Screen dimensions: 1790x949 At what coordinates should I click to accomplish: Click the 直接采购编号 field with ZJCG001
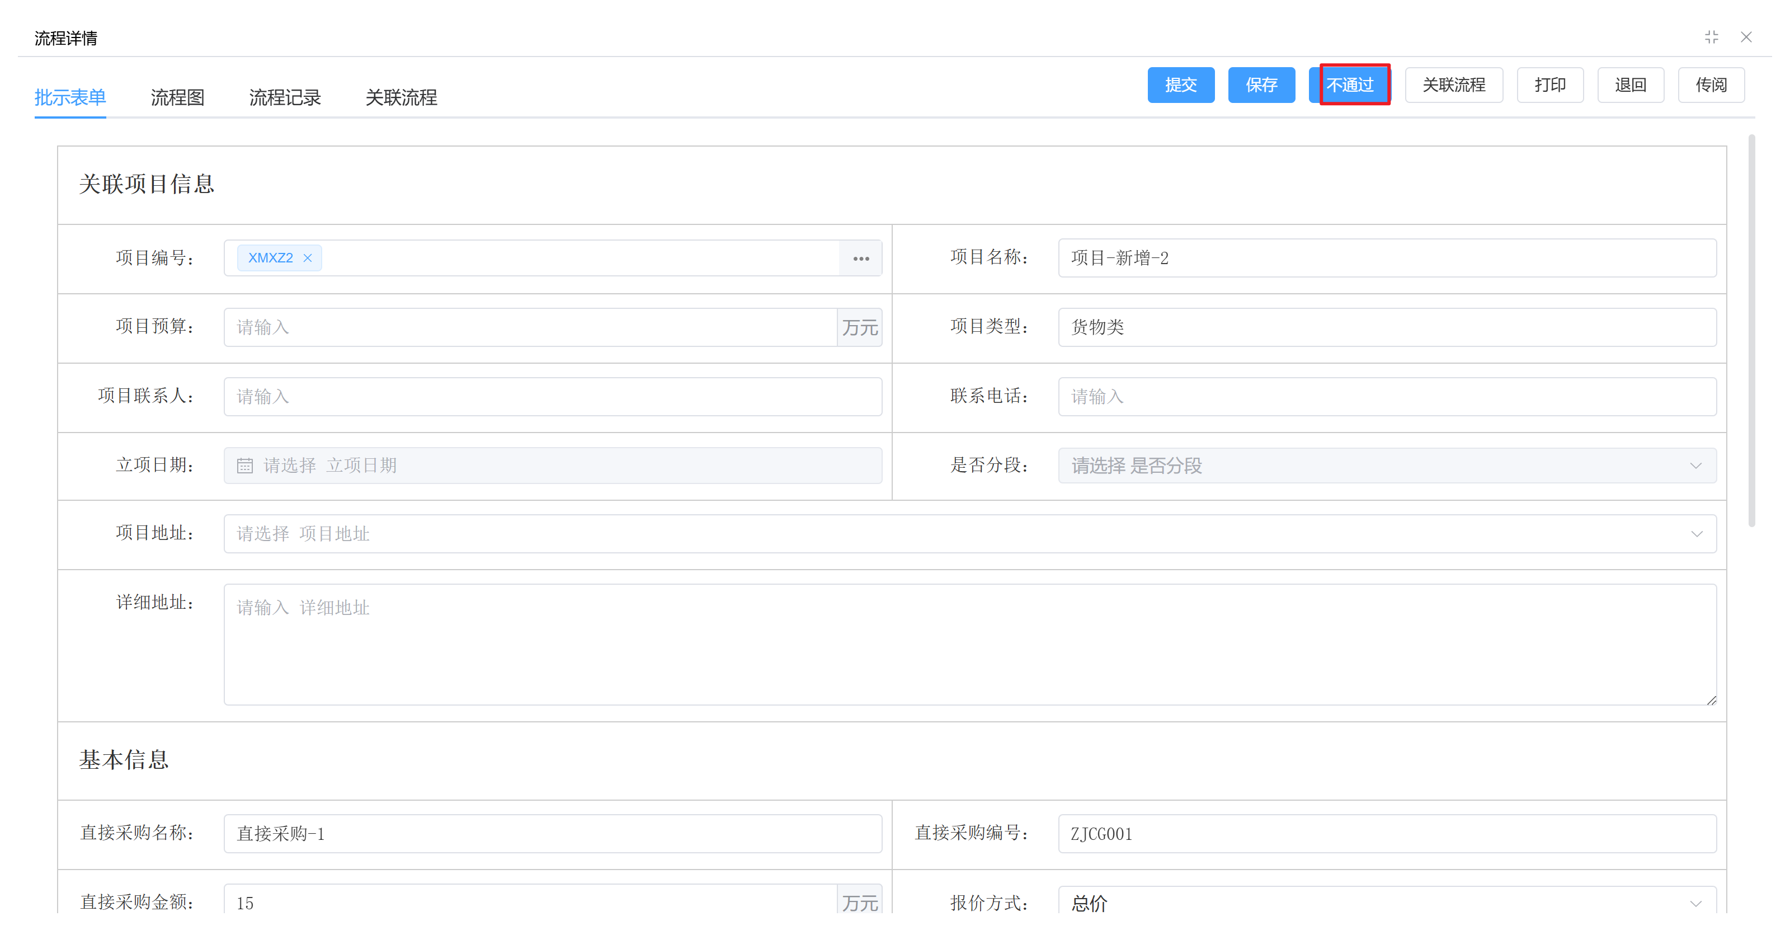click(x=1387, y=834)
